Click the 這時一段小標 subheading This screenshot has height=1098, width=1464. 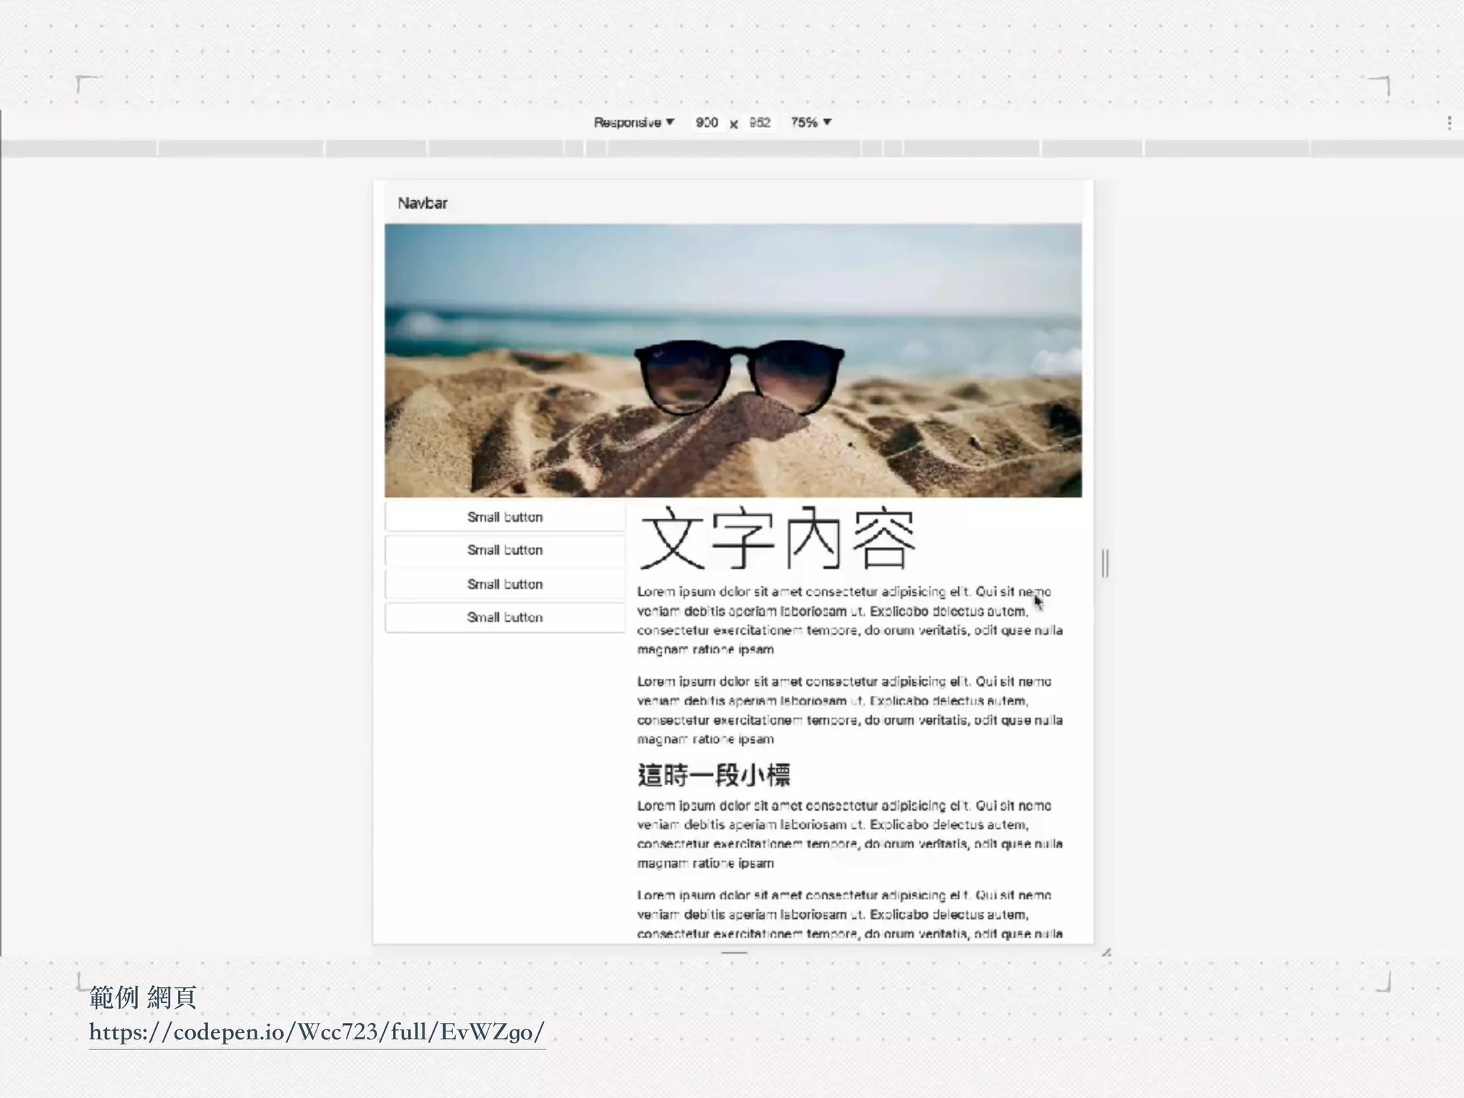pyautogui.click(x=713, y=775)
